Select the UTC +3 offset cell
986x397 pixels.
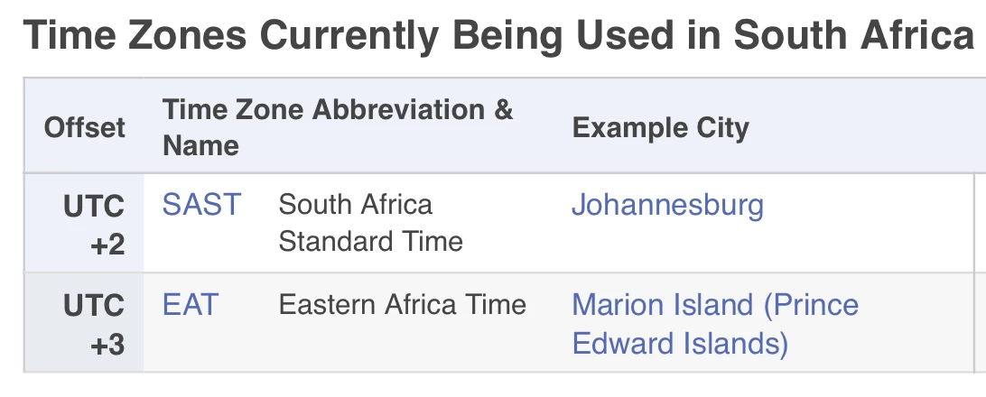point(84,324)
